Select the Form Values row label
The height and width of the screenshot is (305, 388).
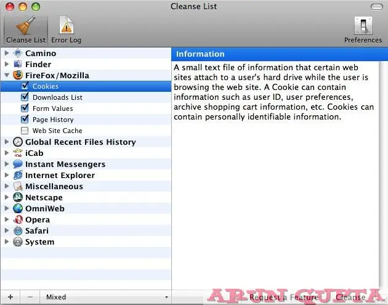(x=53, y=108)
